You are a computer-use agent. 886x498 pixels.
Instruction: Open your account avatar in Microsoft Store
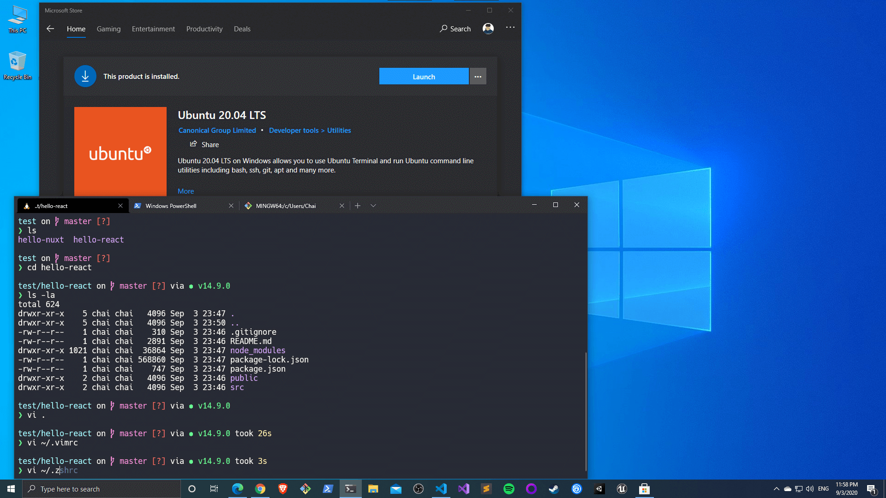click(488, 28)
